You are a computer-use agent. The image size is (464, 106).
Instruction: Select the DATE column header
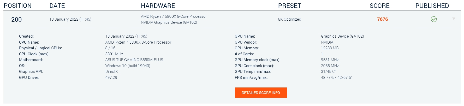(x=57, y=6)
